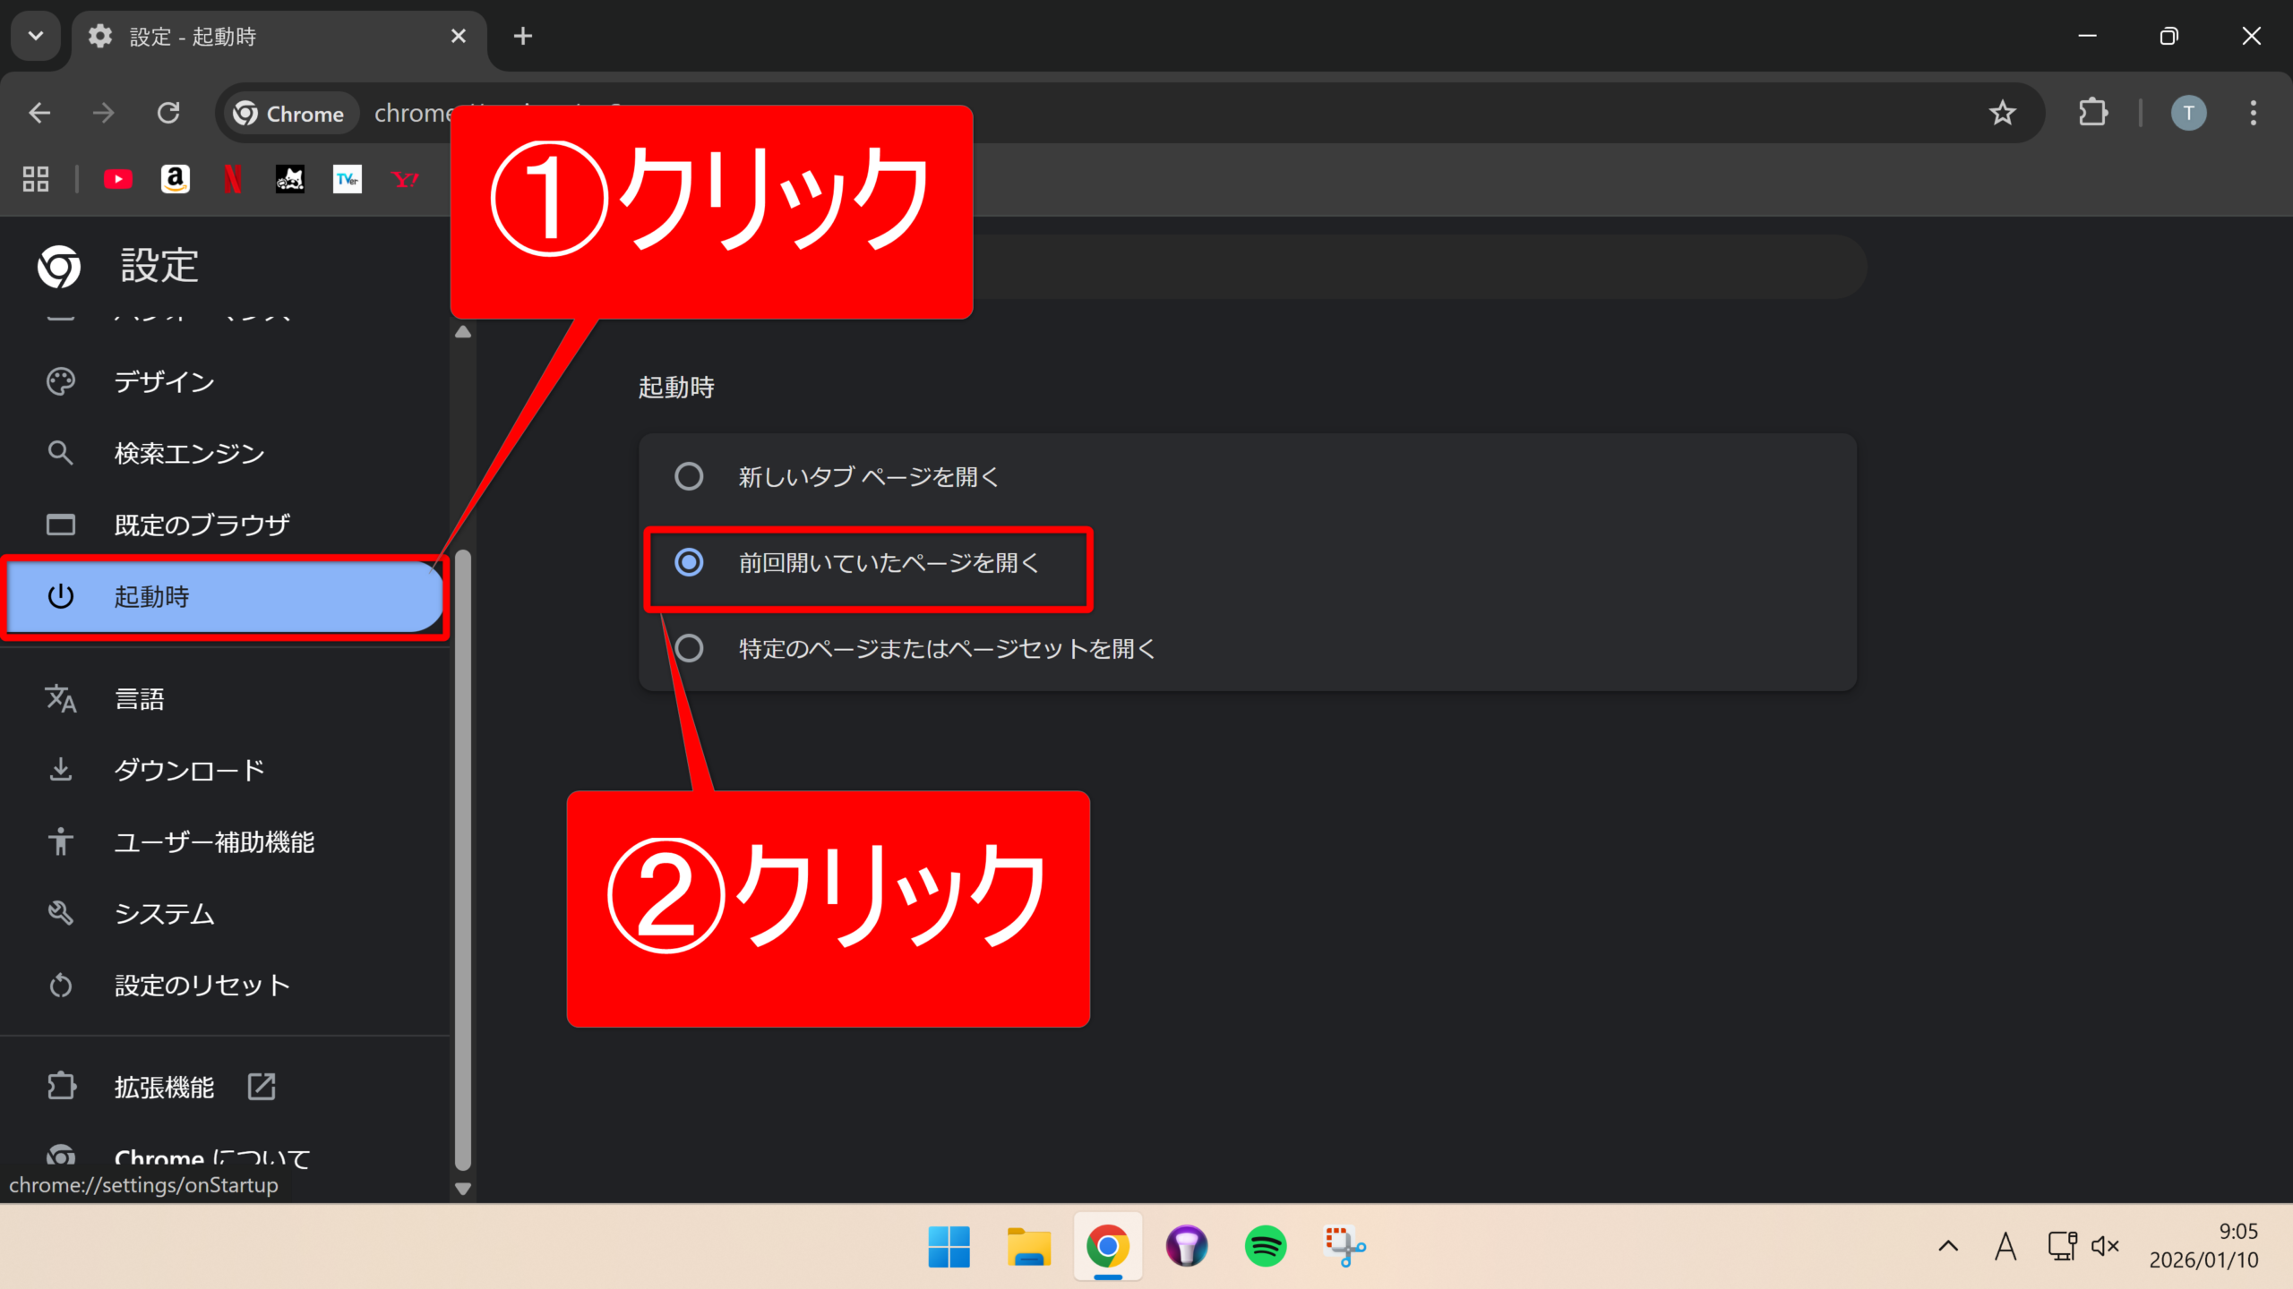Screen dimensions: 2293x1289
Task: Open Chrome's three-dot menu
Action: 2254,113
